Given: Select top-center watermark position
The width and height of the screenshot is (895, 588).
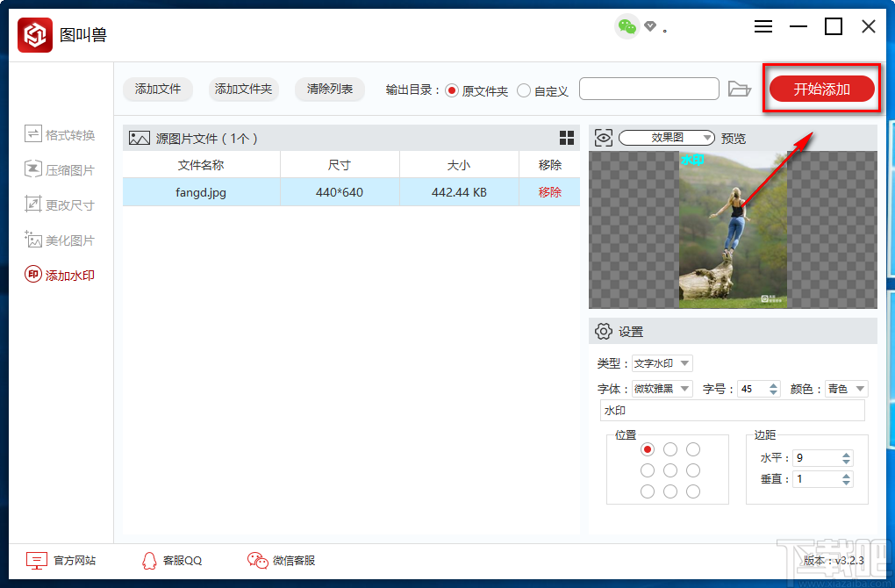Looking at the screenshot, I should (x=670, y=449).
